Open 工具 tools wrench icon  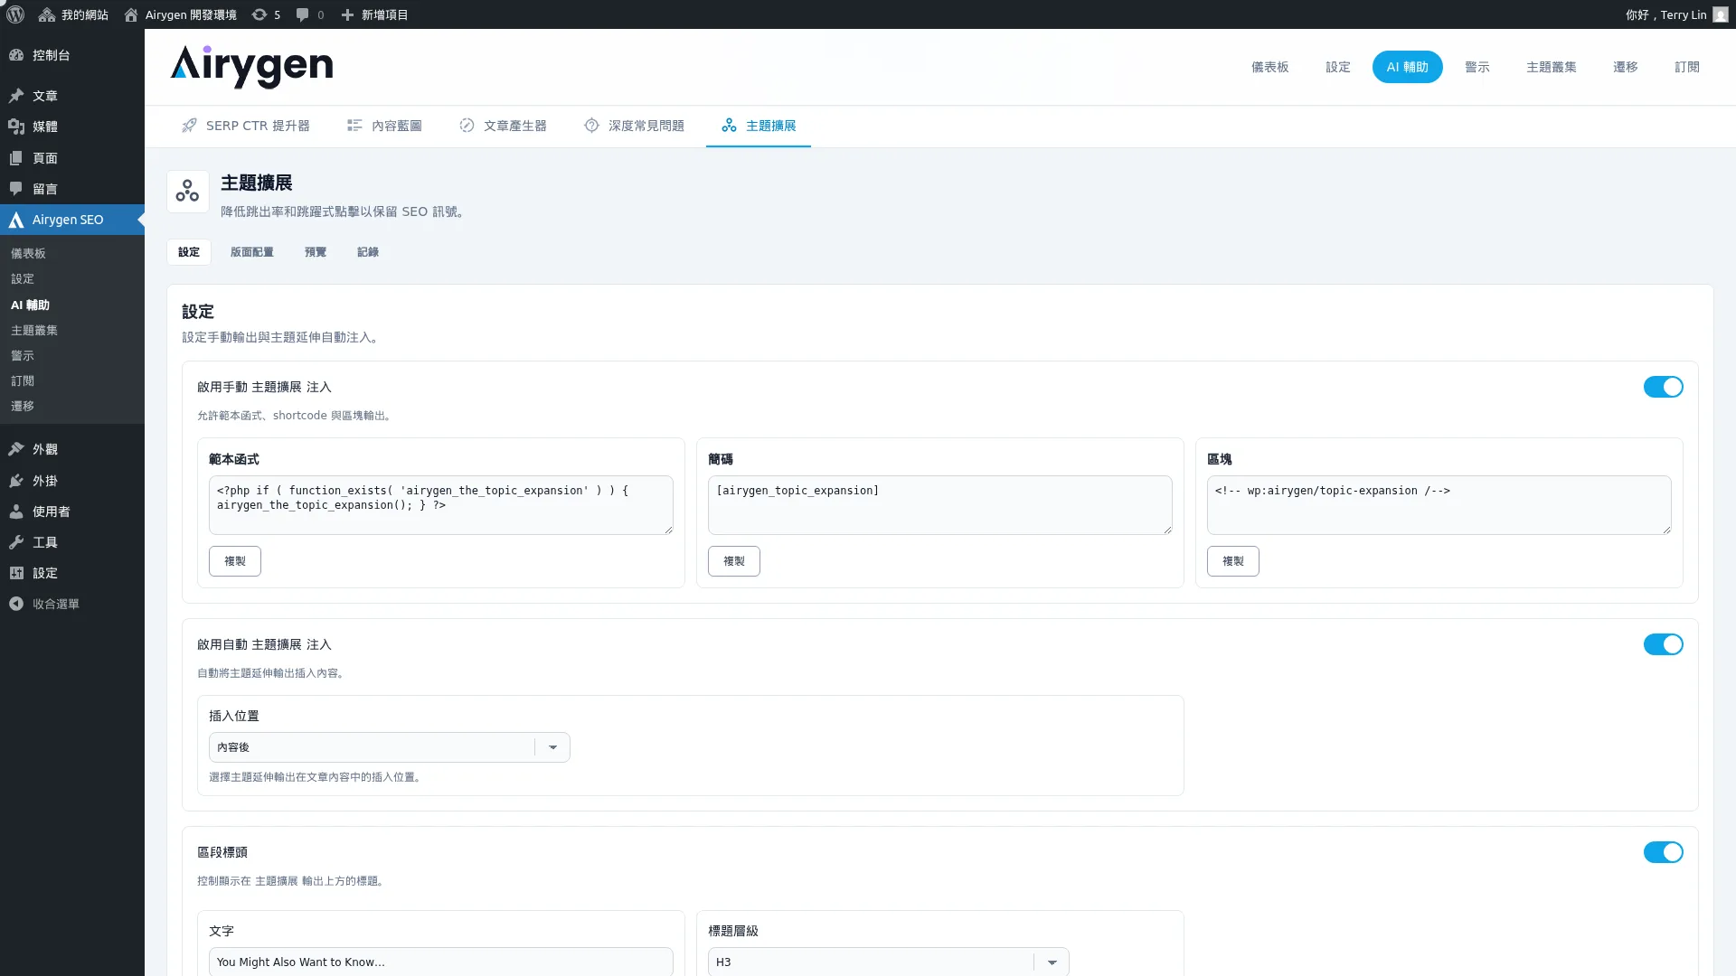[16, 542]
